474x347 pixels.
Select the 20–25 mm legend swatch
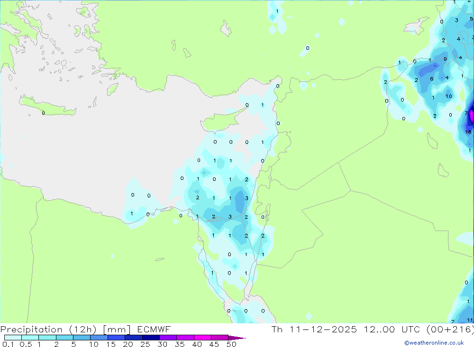pos(134,338)
